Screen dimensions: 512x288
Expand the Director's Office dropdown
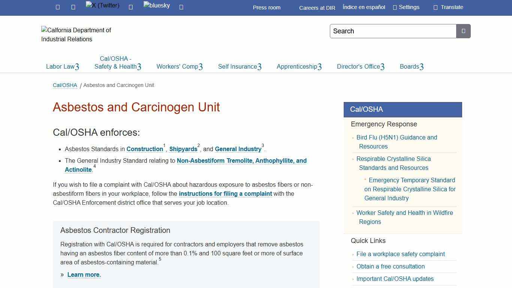click(361, 66)
